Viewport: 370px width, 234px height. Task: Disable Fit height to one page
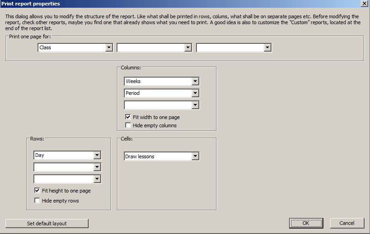[x=37, y=191]
